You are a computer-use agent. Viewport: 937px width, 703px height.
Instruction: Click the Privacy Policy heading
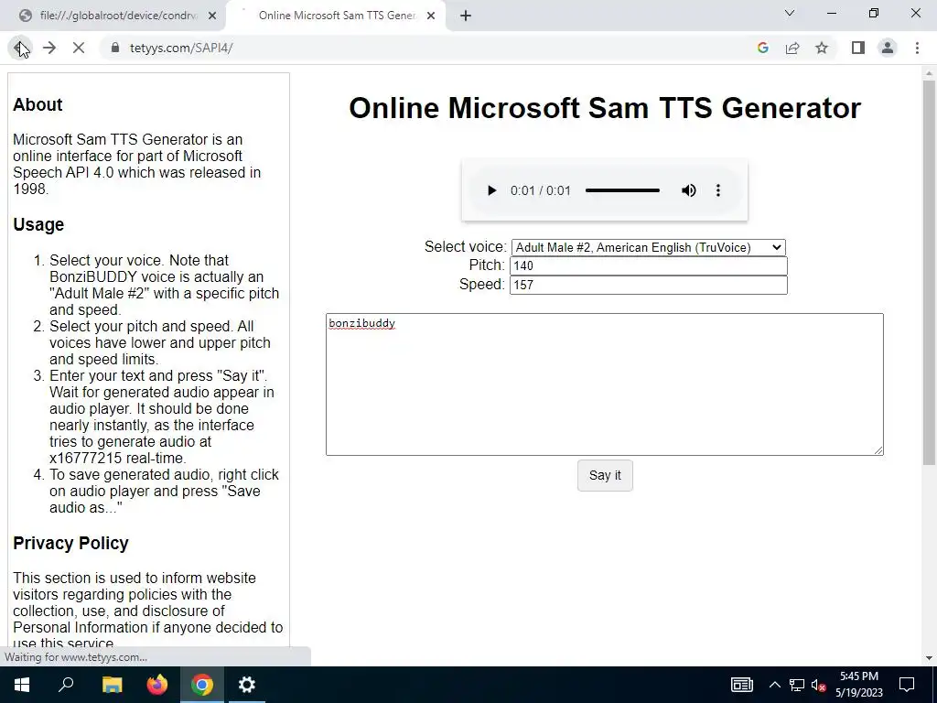[x=70, y=544]
